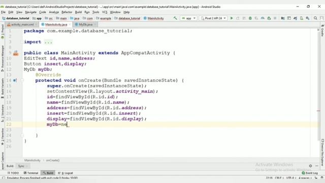This screenshot has width=325, height=183.
Task: Open the Structure sidebar tab
Action: pos(3,113)
